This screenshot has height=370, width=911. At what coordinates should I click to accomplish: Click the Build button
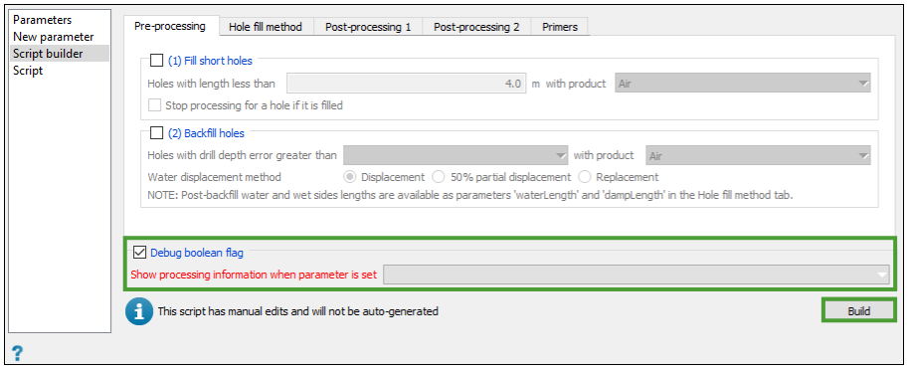click(858, 310)
